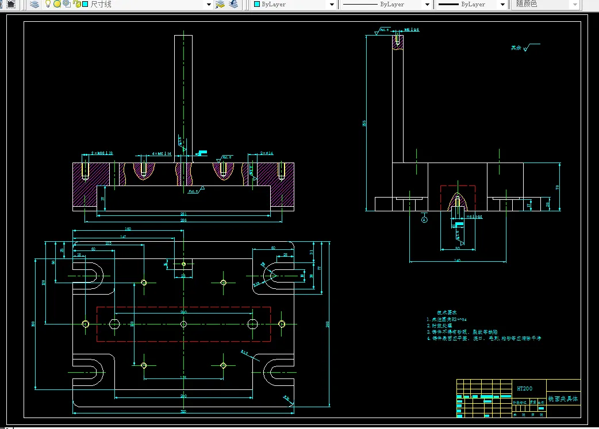Select the 铣面夹具体 title text
The image size is (599, 429).
tap(563, 398)
